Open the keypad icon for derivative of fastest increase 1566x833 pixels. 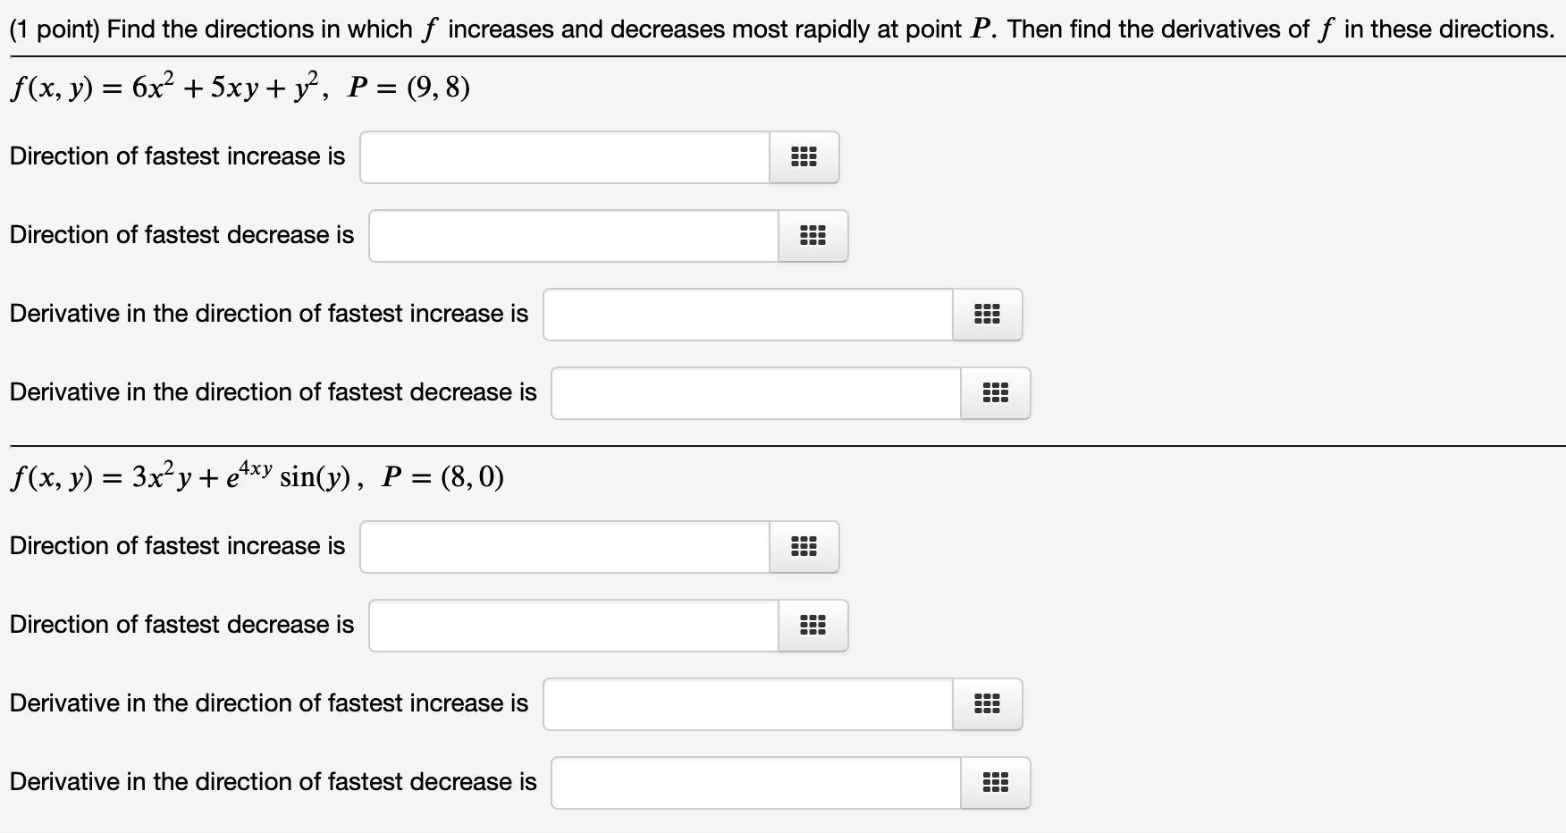point(987,314)
